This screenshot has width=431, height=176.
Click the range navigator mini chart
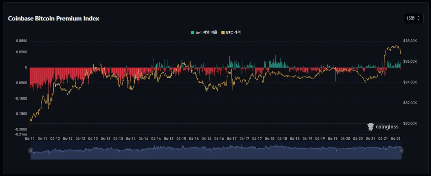216,151
